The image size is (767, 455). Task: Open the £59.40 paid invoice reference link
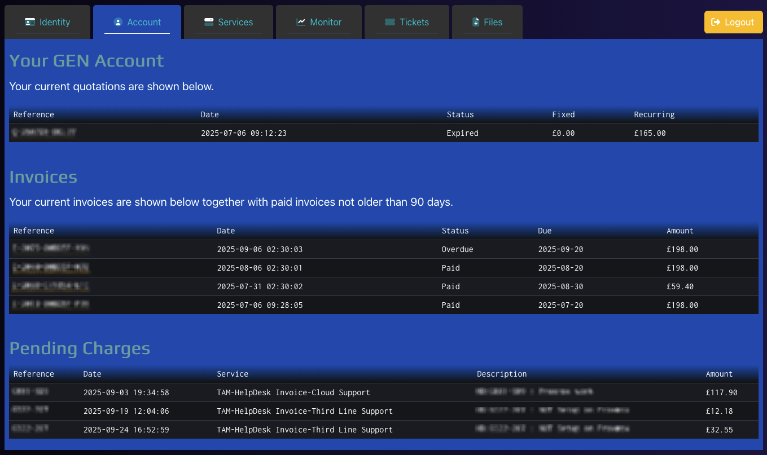click(51, 286)
